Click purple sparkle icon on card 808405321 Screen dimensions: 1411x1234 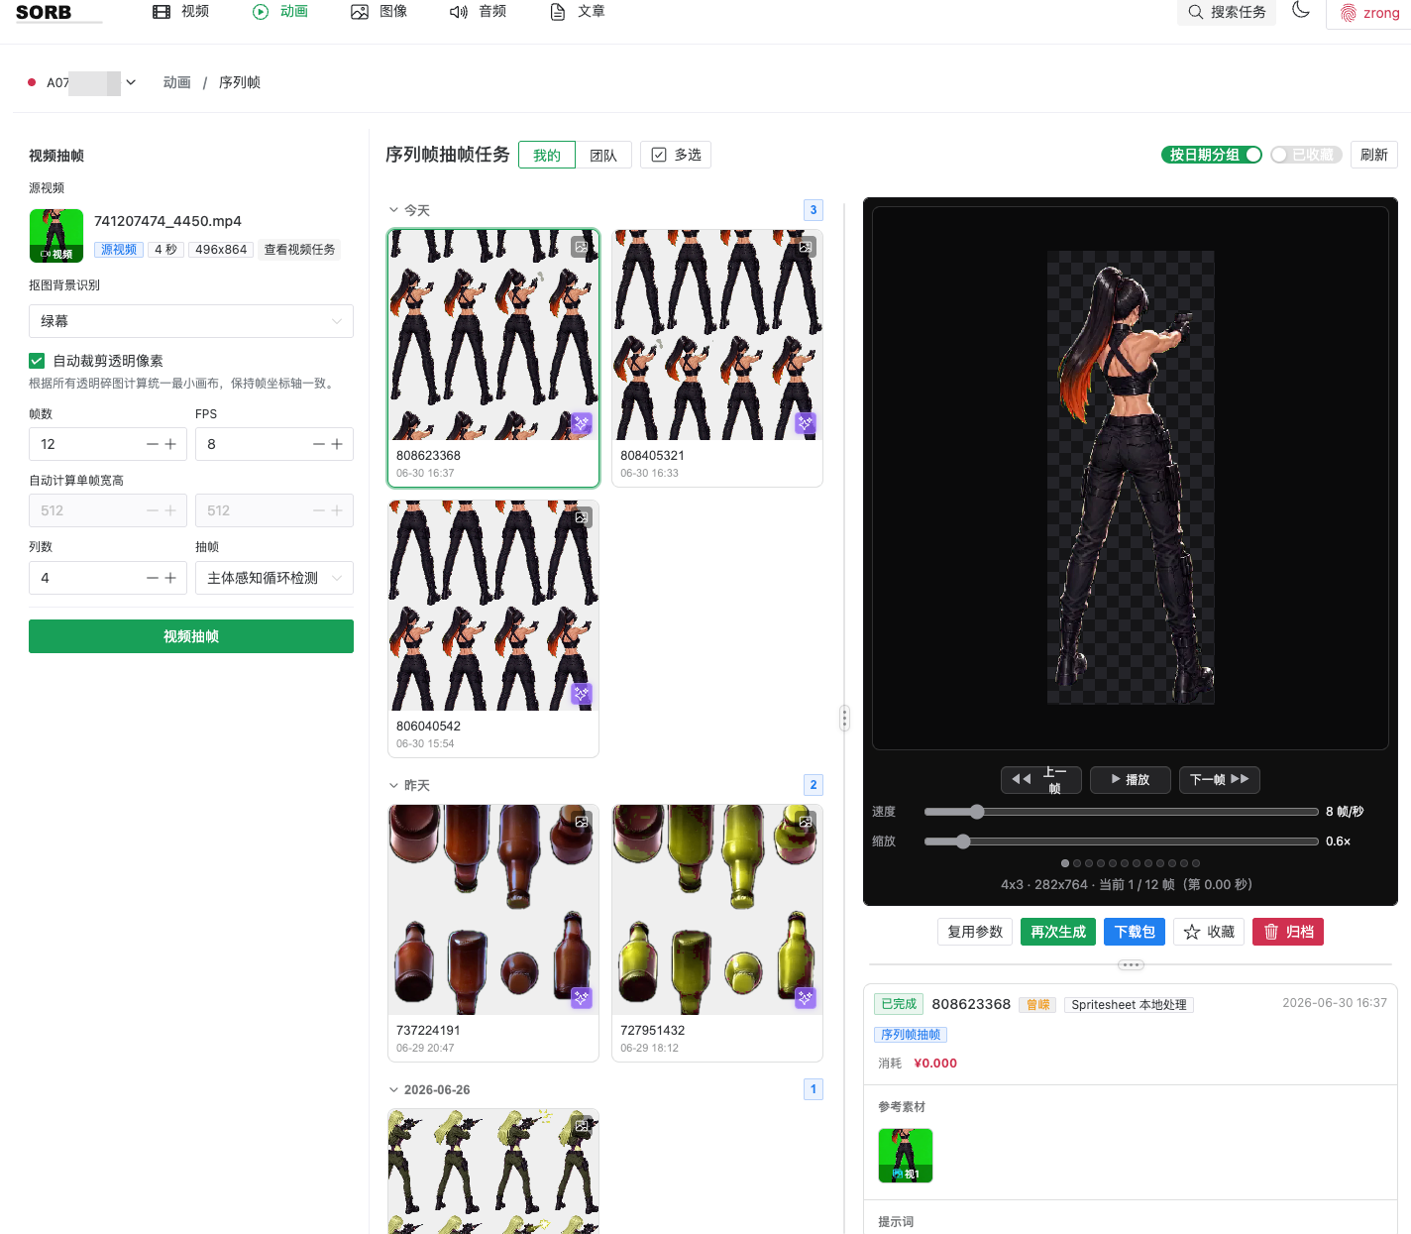pyautogui.click(x=806, y=423)
